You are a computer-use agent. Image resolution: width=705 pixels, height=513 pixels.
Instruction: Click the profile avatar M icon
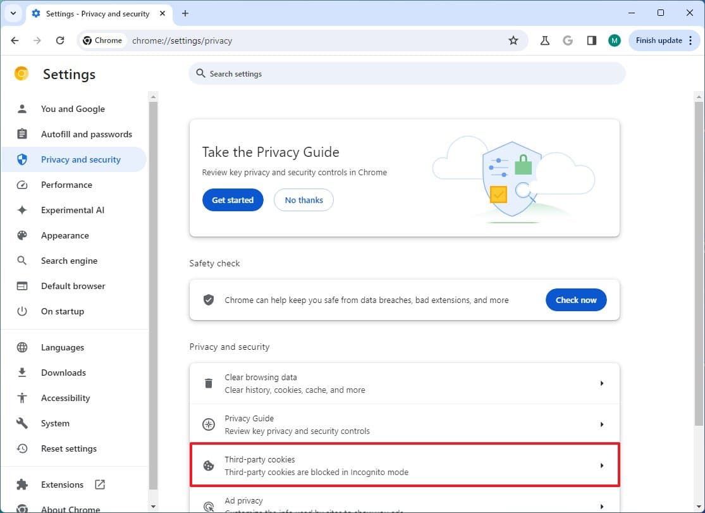click(614, 40)
